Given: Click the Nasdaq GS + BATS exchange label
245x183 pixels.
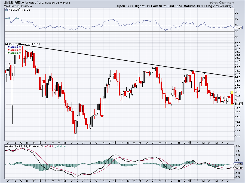Looking at the screenshot, I should (x=58, y=3).
